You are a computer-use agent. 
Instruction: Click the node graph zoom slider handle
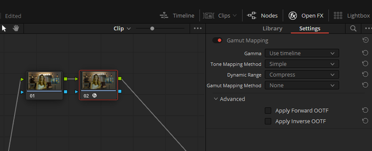coord(152,29)
